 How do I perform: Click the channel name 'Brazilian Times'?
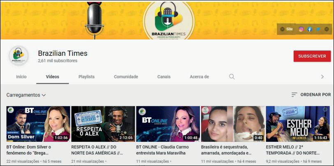(63, 53)
